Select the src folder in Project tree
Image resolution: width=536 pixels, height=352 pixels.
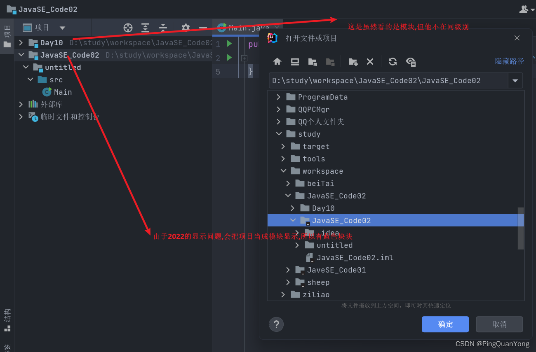[x=50, y=79]
